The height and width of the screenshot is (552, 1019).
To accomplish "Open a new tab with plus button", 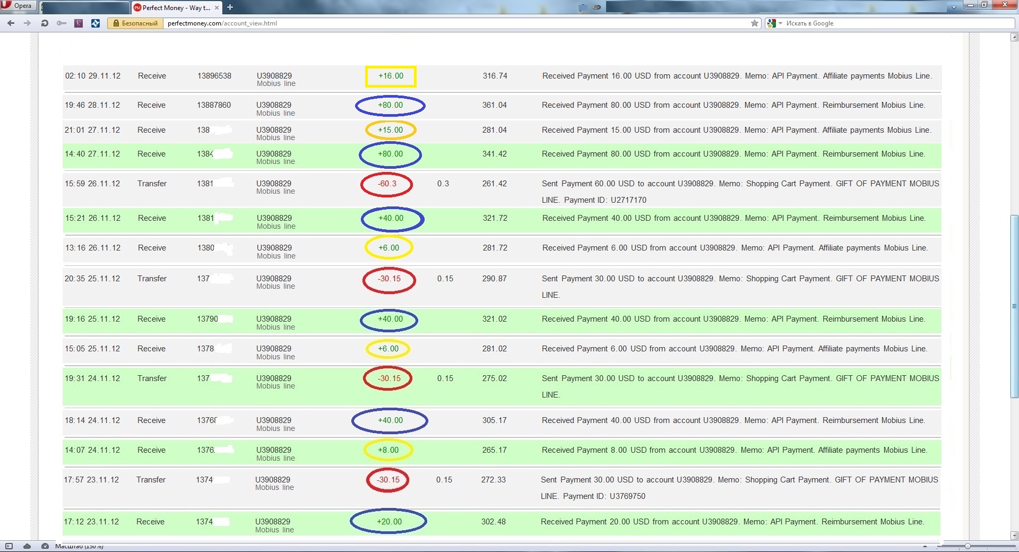I will pyautogui.click(x=230, y=7).
